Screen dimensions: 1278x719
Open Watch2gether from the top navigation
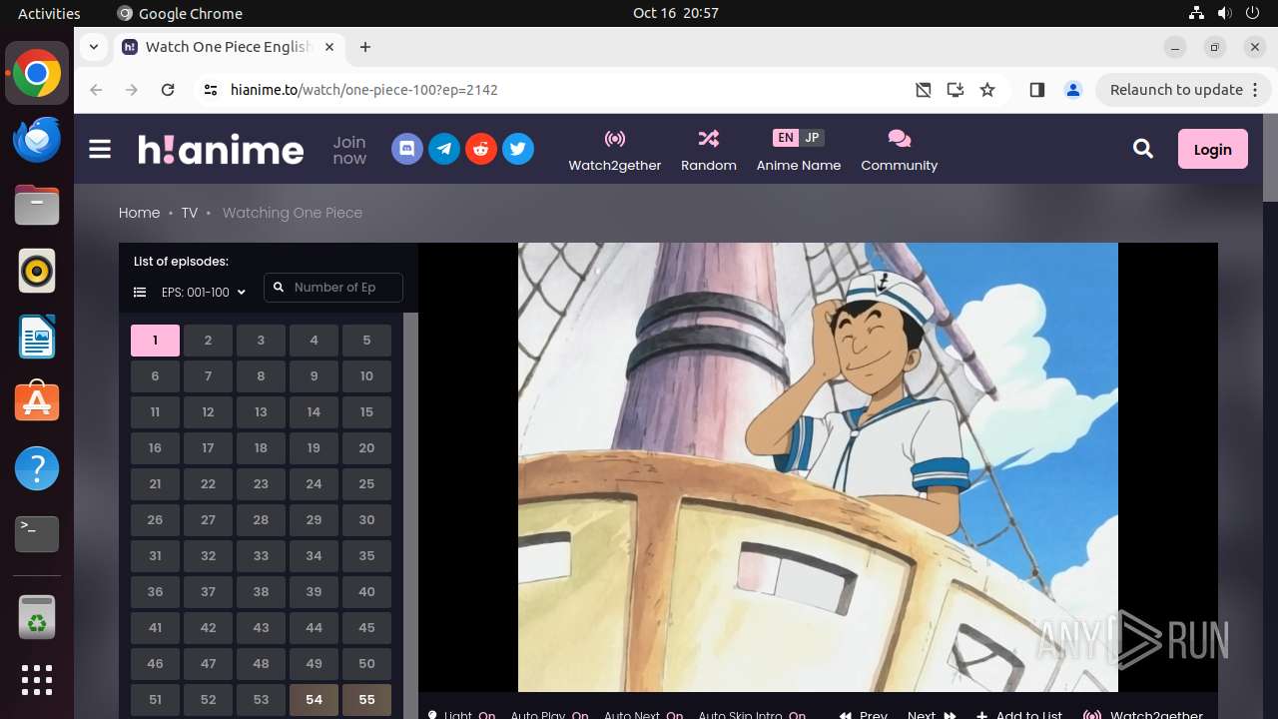click(x=615, y=150)
